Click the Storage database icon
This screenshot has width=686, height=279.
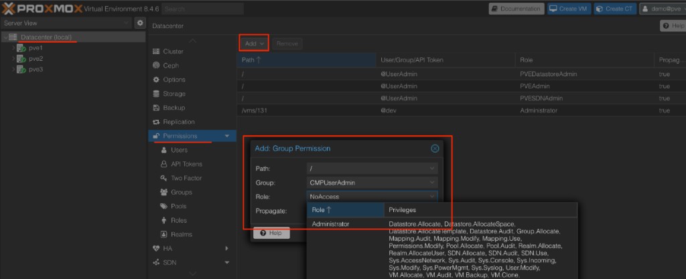[x=155, y=94]
